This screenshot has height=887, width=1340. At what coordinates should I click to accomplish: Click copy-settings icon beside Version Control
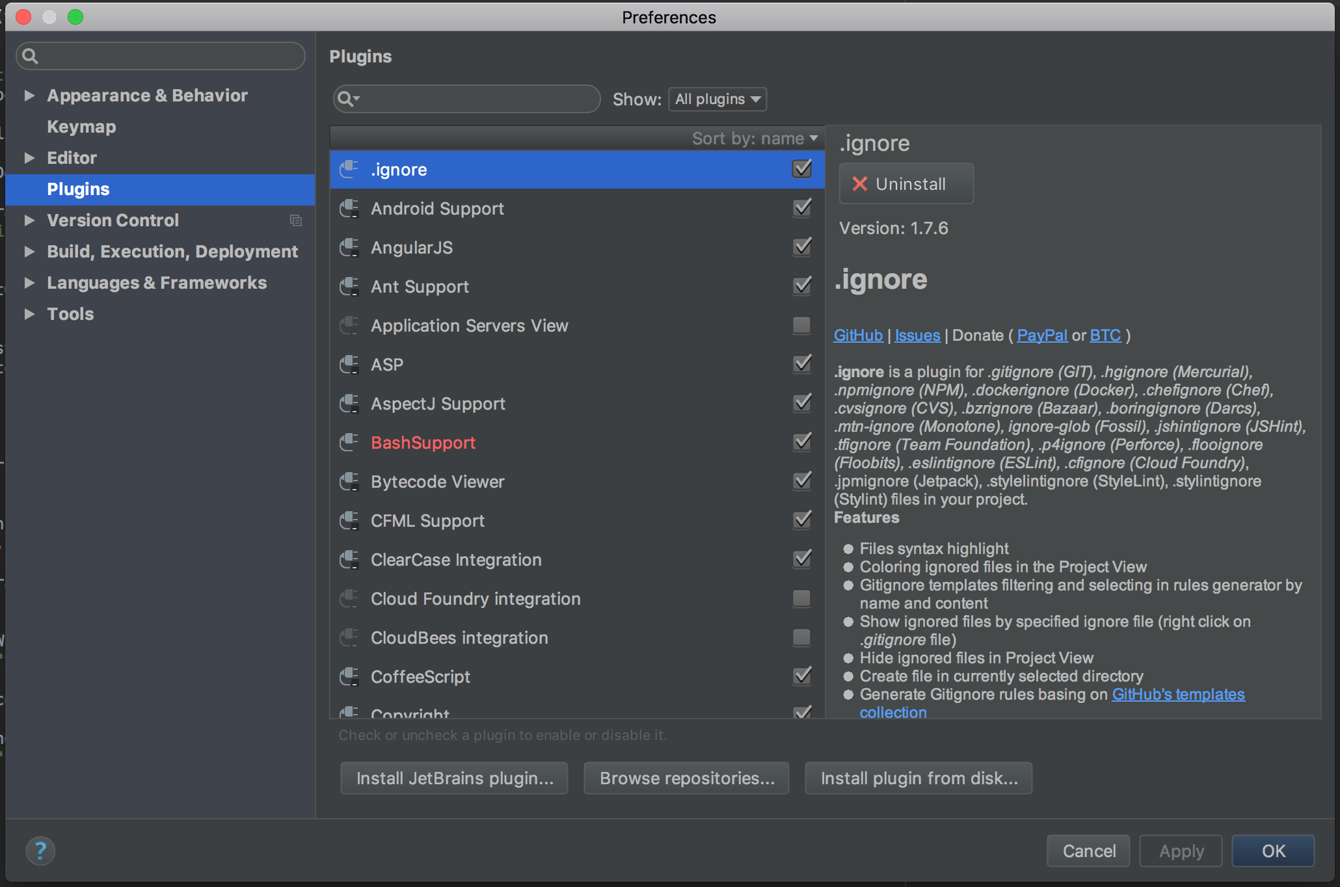tap(296, 221)
